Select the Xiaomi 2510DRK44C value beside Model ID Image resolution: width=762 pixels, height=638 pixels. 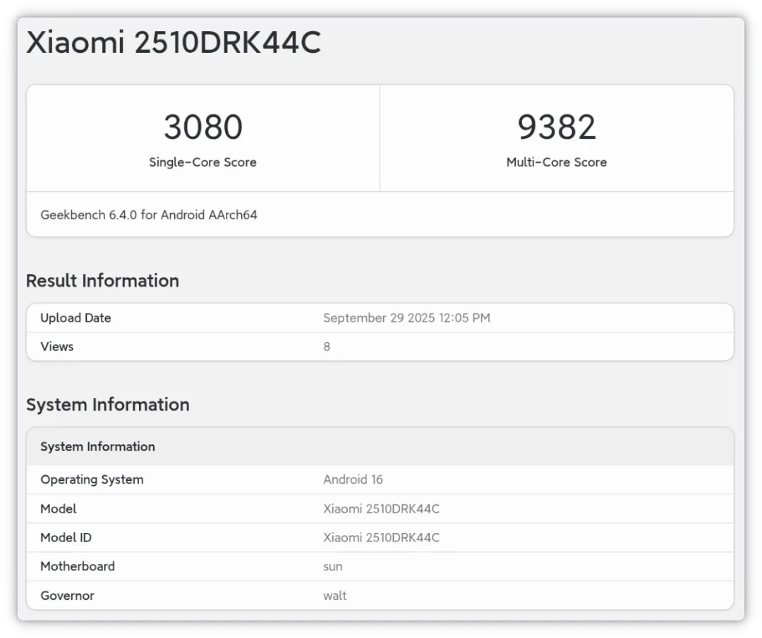pyautogui.click(x=381, y=538)
